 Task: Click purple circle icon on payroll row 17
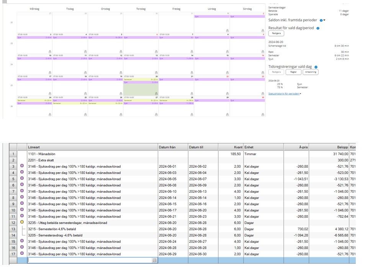[22, 254]
